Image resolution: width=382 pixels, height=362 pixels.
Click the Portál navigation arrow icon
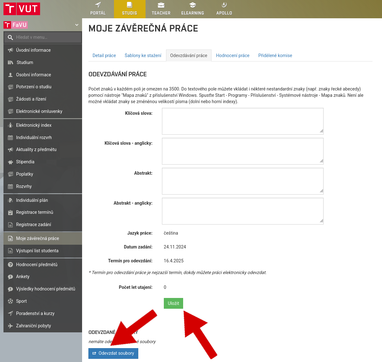pyautogui.click(x=98, y=5)
